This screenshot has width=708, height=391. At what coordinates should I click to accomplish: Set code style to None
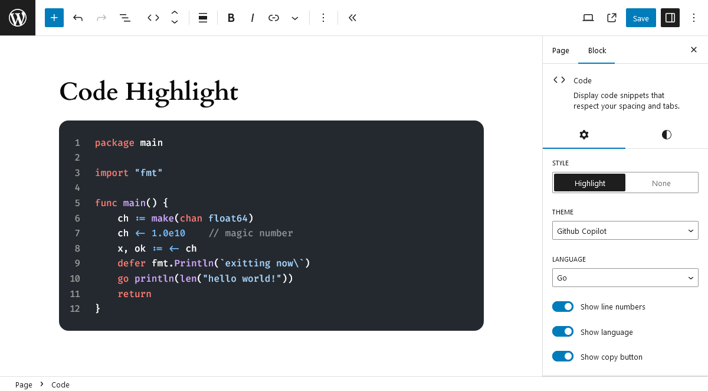coord(661,183)
